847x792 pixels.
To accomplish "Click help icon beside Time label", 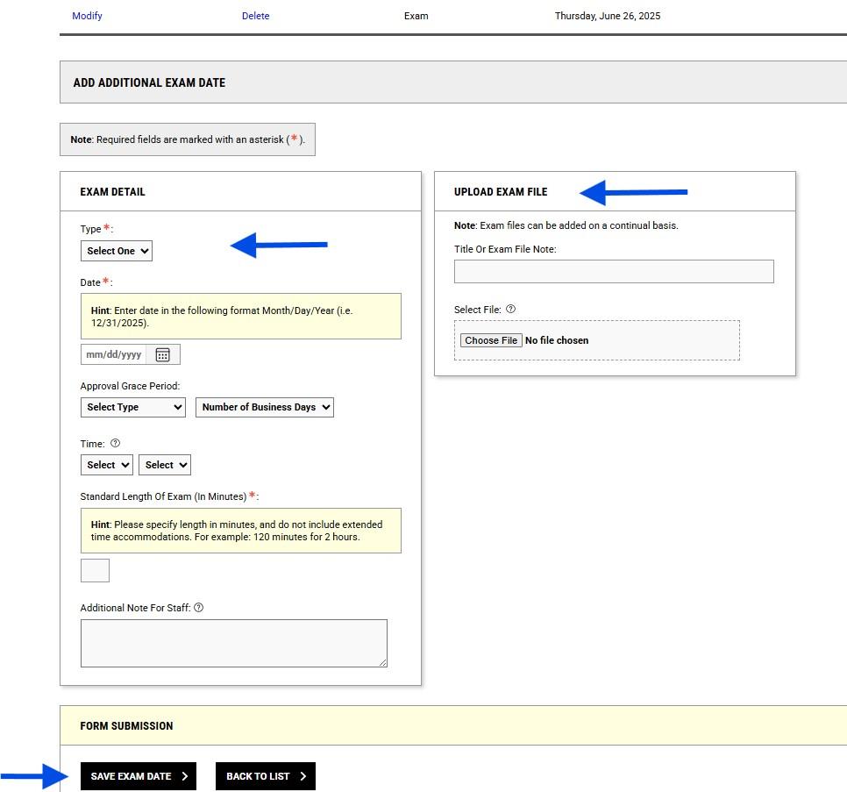I will [x=115, y=443].
